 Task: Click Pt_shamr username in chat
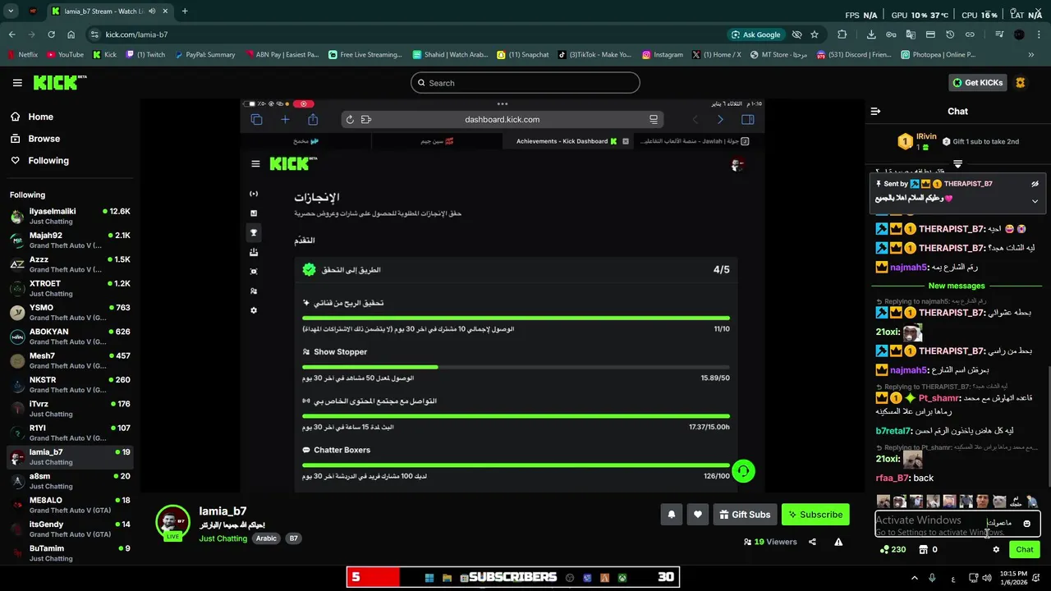point(939,398)
